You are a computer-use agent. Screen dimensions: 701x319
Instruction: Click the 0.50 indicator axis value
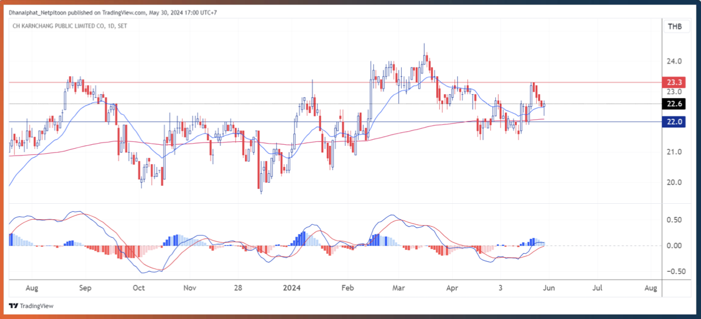[674, 220]
